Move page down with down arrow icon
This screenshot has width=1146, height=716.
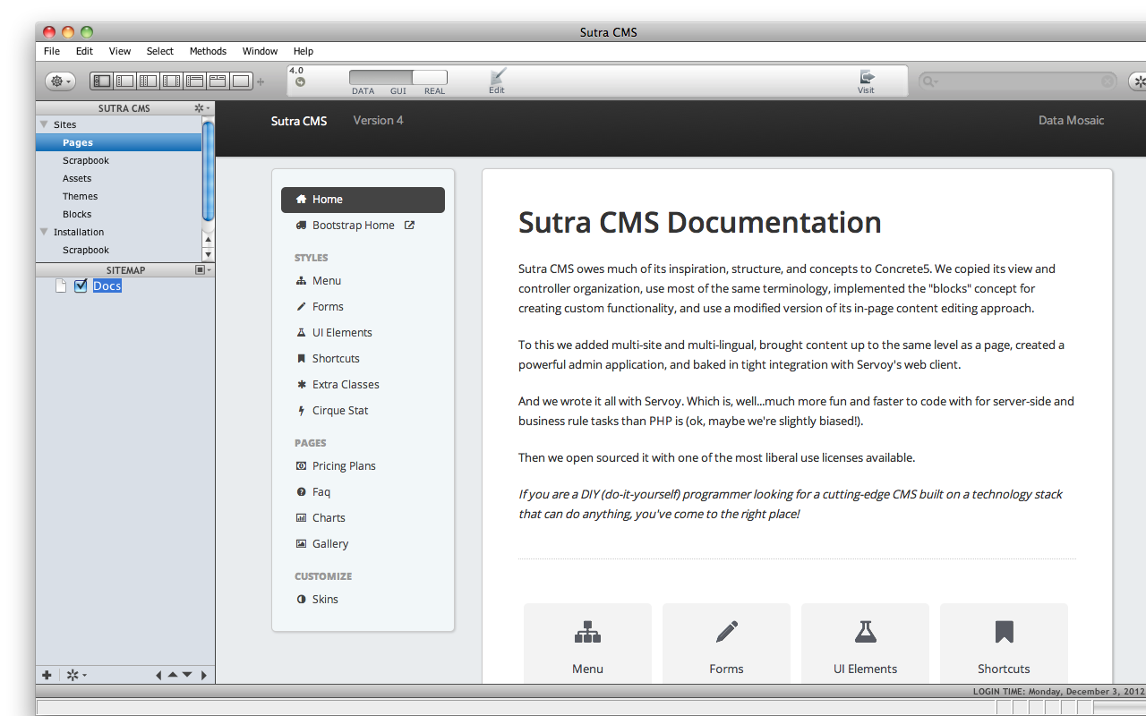click(187, 675)
